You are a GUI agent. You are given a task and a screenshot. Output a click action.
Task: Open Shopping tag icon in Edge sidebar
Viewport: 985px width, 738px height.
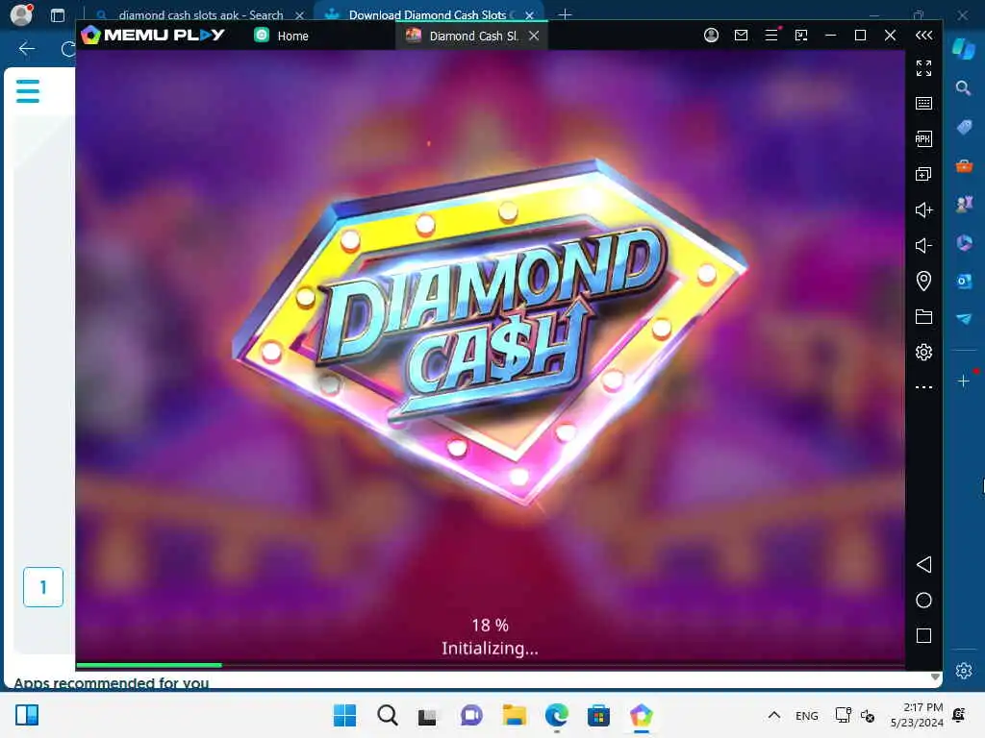click(x=964, y=128)
